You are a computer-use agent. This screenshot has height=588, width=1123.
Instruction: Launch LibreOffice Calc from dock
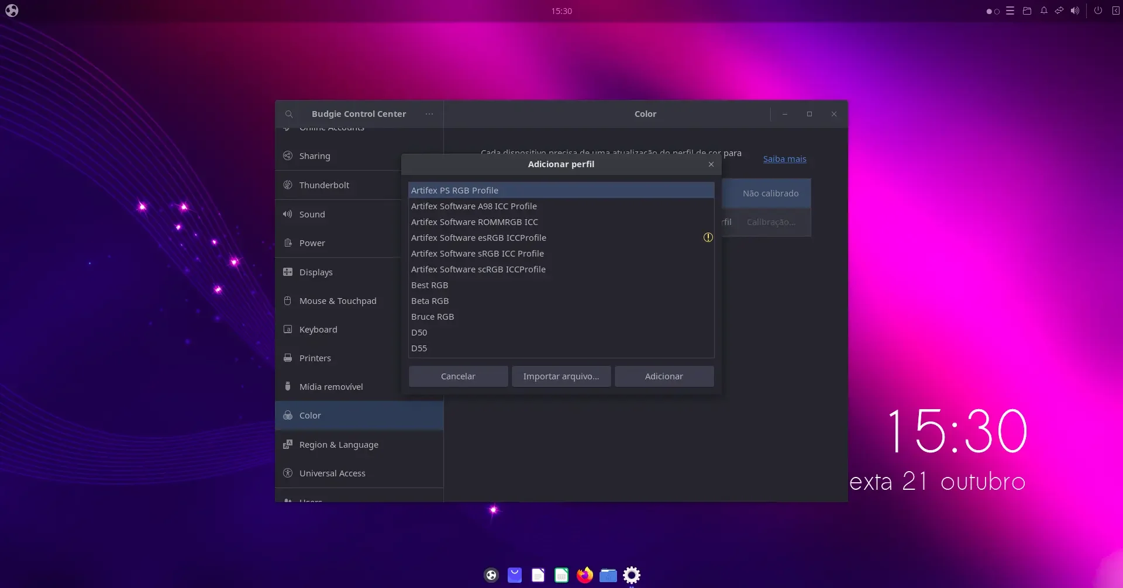click(x=561, y=575)
